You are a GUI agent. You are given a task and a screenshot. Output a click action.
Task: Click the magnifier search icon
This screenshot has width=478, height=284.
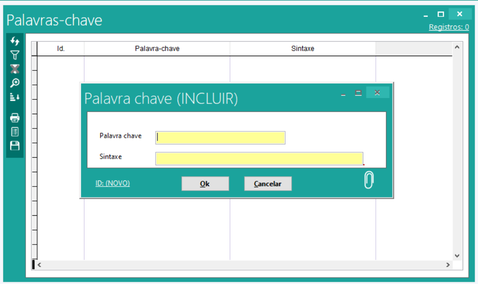click(15, 83)
